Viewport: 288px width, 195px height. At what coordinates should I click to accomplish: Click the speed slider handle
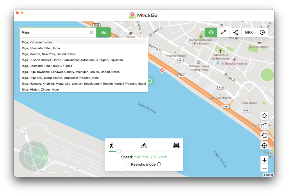pos(118,151)
